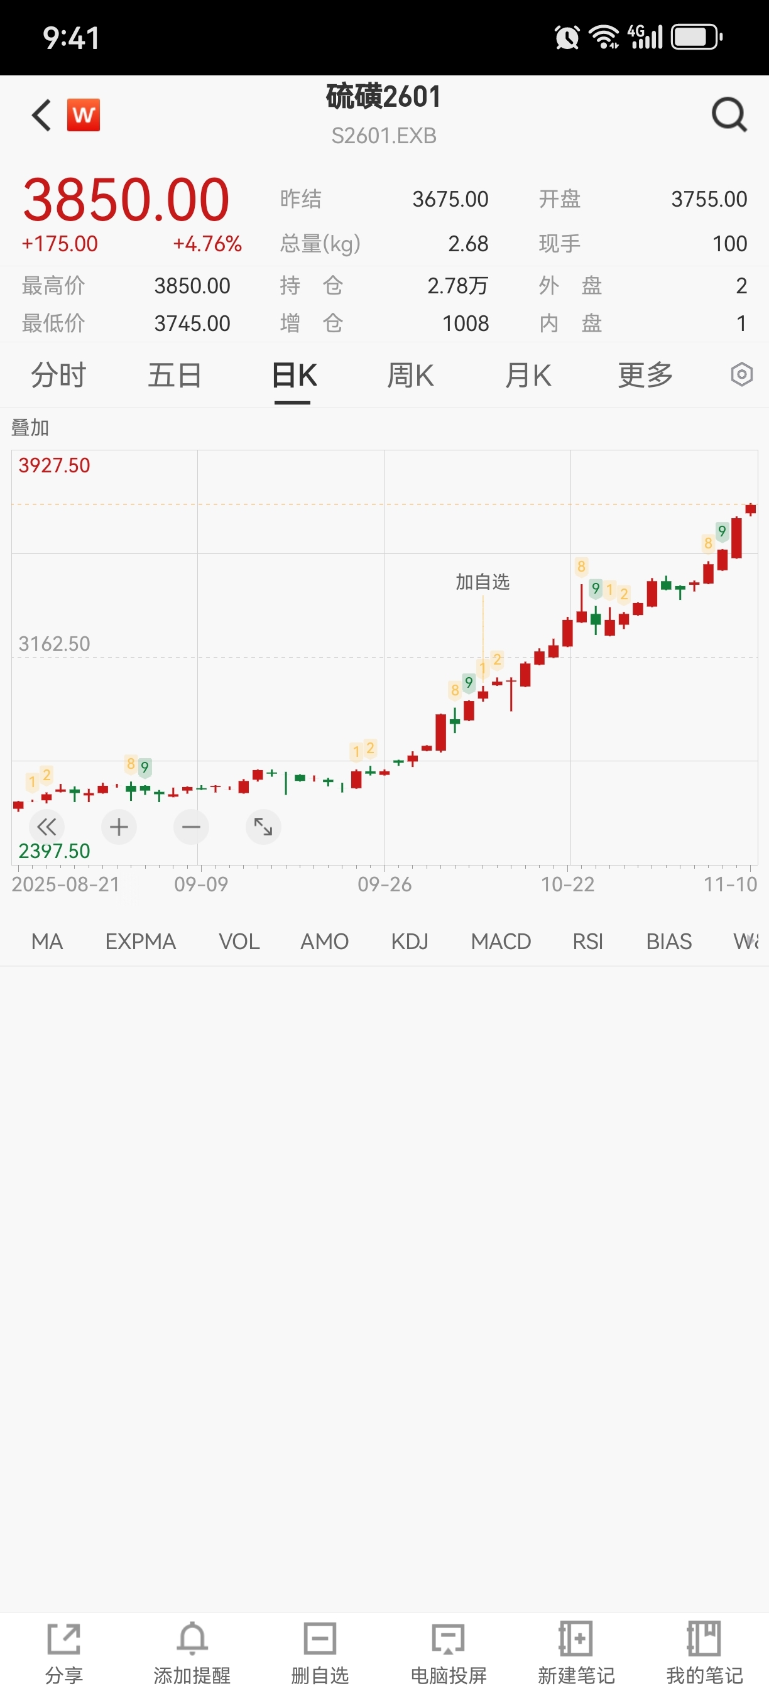
Task: Tap the +4.76% change value
Action: pos(207,244)
